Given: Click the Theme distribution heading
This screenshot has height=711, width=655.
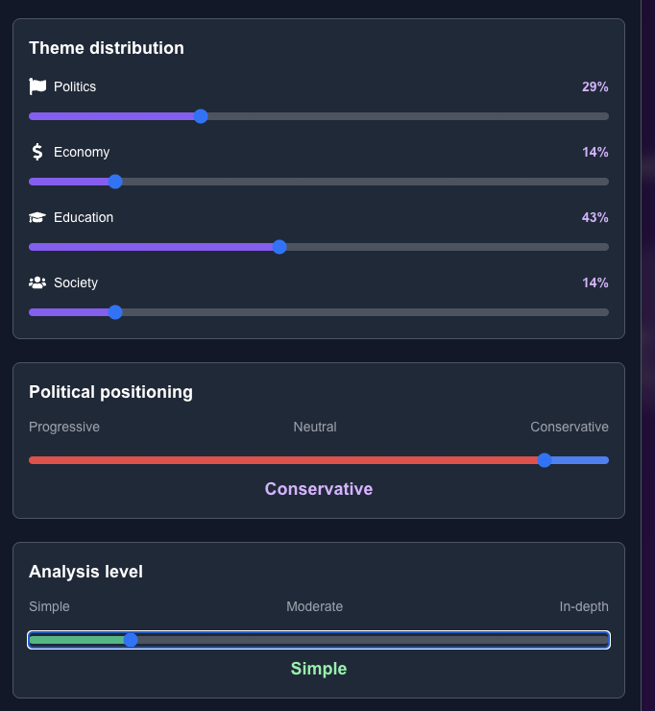Looking at the screenshot, I should point(107,48).
